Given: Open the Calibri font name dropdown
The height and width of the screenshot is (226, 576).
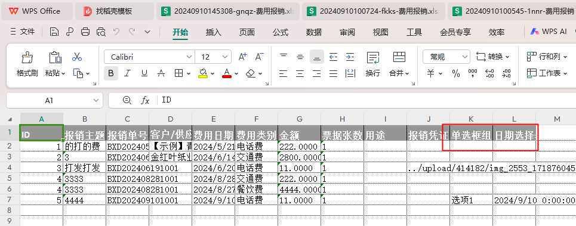Looking at the screenshot, I should [189, 57].
